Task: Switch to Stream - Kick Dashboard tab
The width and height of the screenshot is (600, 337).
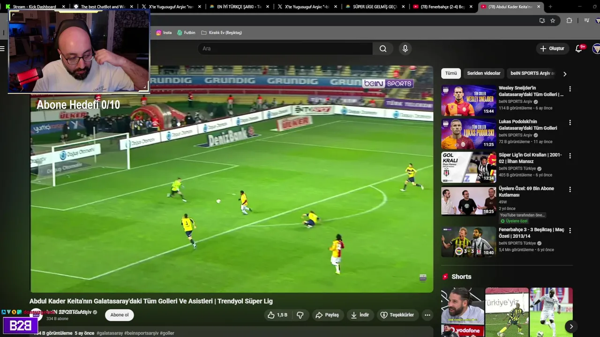Action: (x=34, y=7)
